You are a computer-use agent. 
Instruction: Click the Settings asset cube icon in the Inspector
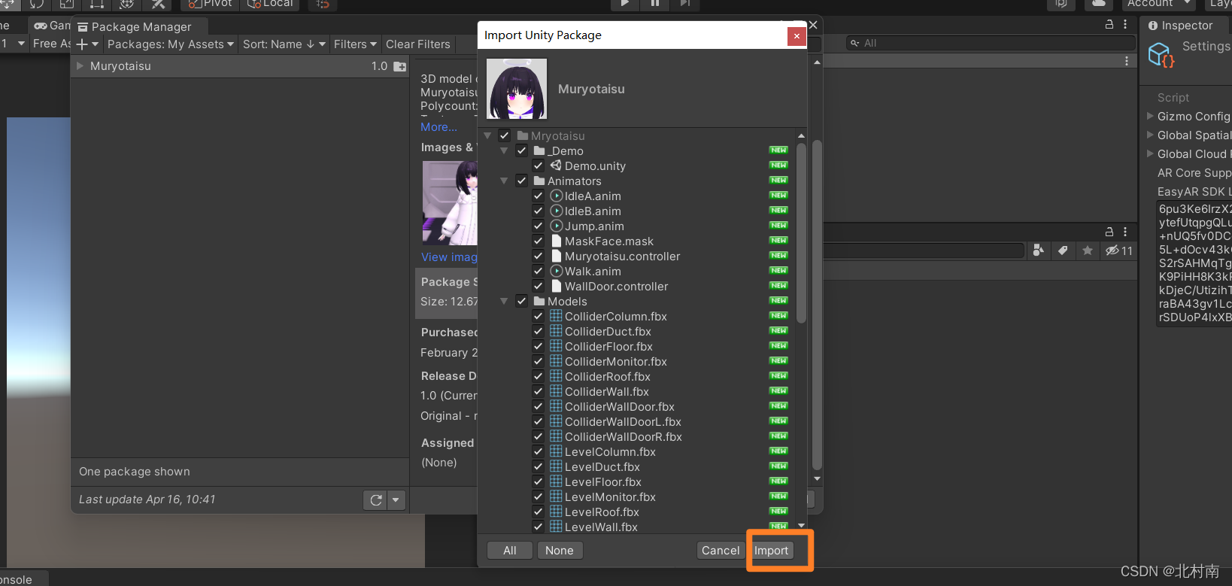[1161, 54]
